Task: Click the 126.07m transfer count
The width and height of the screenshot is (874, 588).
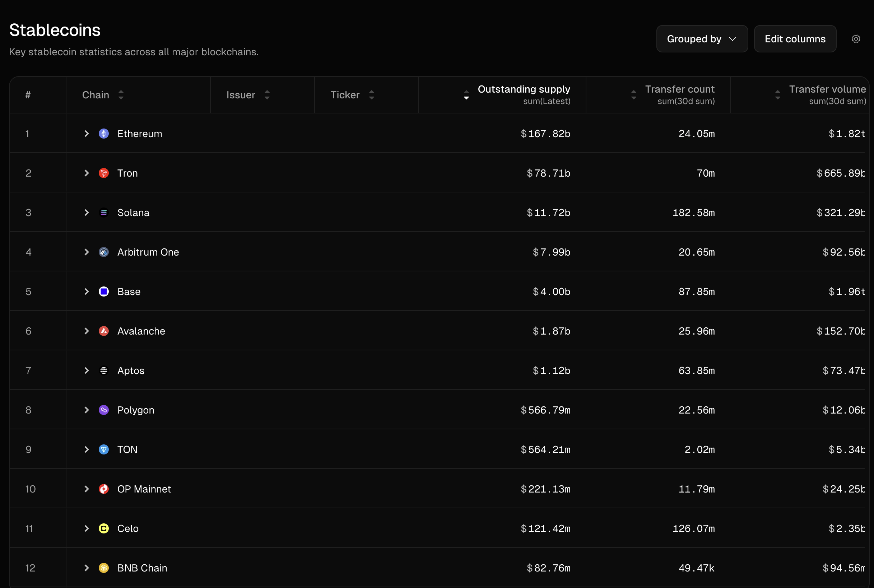Action: point(694,528)
